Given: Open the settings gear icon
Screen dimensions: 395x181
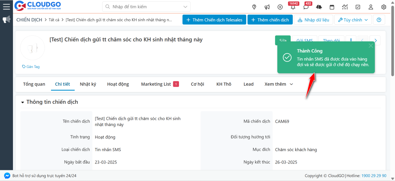Looking at the screenshot, I should pos(384,7).
